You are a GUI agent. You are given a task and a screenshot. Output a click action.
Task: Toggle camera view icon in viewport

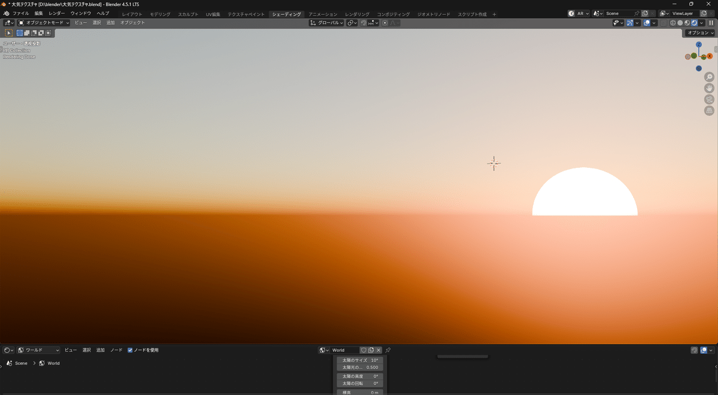tap(709, 99)
